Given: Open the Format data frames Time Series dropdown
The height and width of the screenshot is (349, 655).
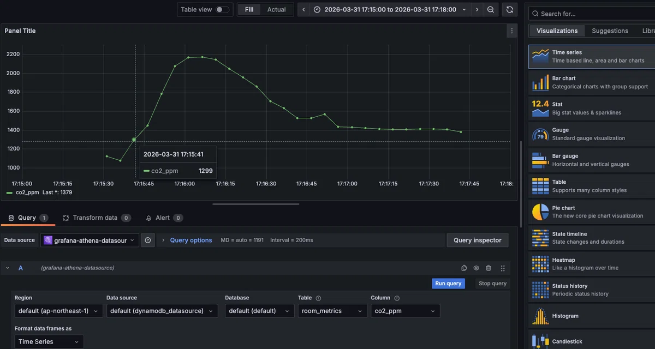Looking at the screenshot, I should tap(49, 342).
